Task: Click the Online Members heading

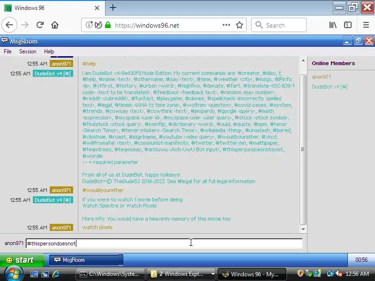Action: click(x=333, y=63)
